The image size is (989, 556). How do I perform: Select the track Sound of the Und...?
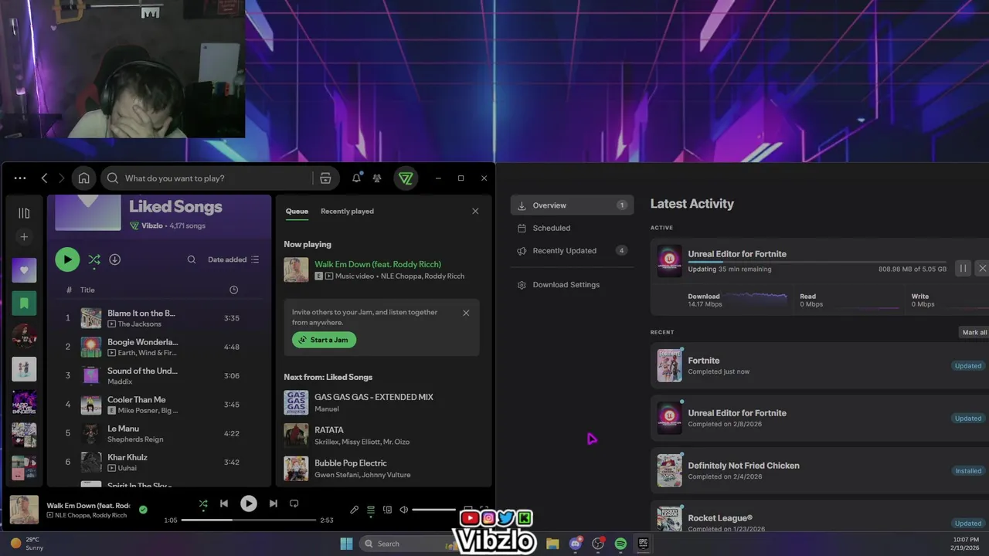click(158, 376)
